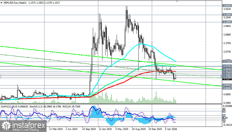Select the 3.6630 price level label
Image resolution: width=232 pixels, height=132 pixels.
(227, 6)
